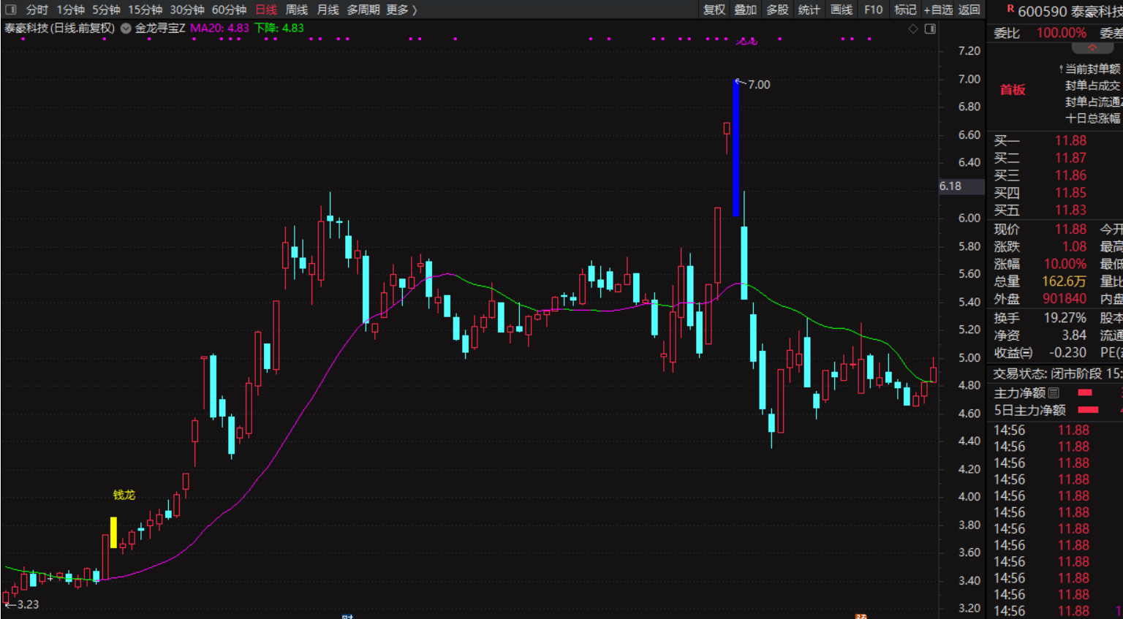Image resolution: width=1123 pixels, height=619 pixels.
Task: Open the indicator dropdown beside 金龙寻宝Z
Action: tap(126, 29)
